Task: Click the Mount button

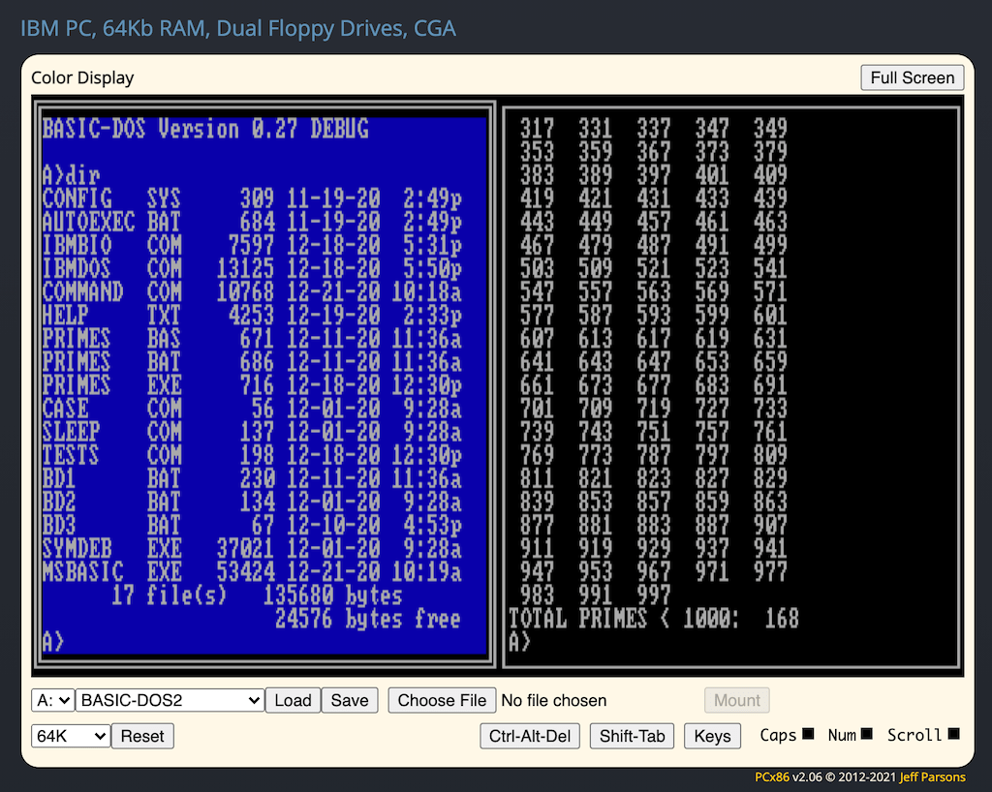Action: (737, 700)
